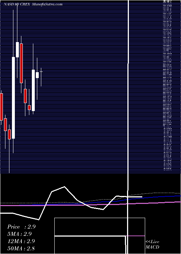Click the NASDAQ CREX chart title text
Screen dimensions: 181x254
pyautogui.click(x=17, y=4)
